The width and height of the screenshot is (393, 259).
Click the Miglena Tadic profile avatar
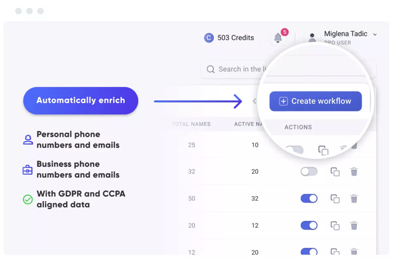[x=312, y=38]
